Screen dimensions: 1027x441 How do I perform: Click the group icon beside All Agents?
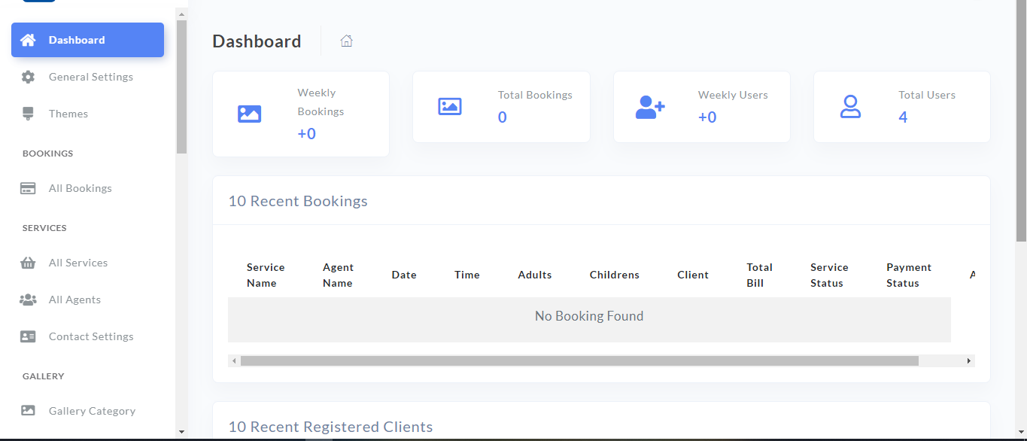(28, 300)
